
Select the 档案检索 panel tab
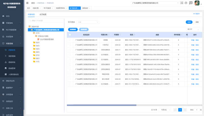31,14
